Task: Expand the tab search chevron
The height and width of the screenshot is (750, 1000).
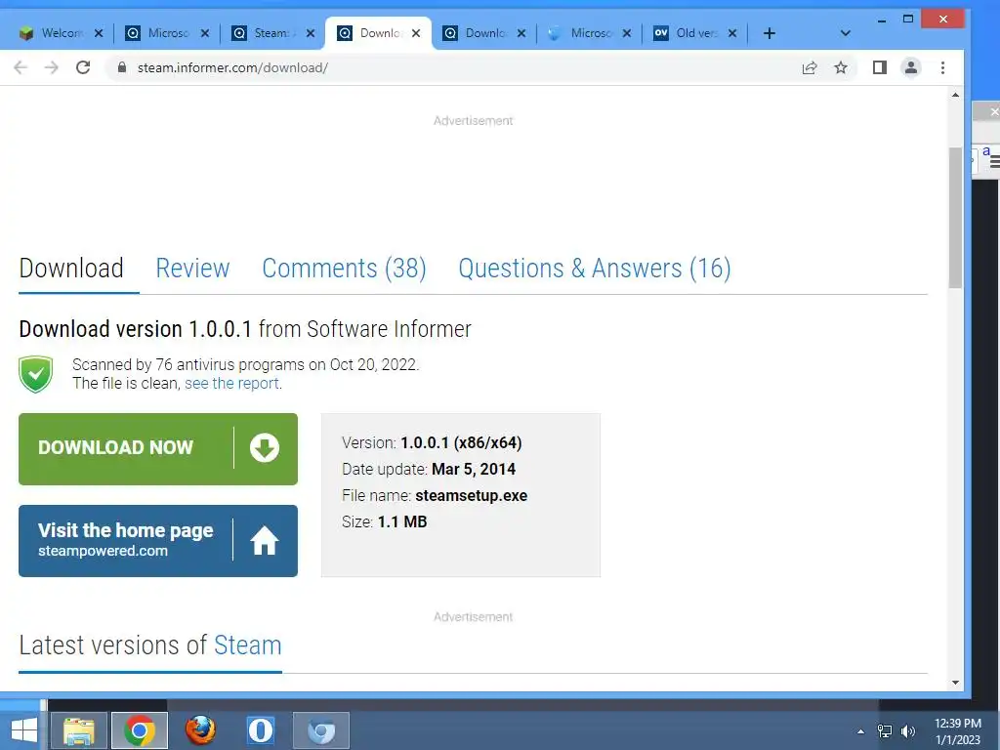Action: pyautogui.click(x=846, y=33)
